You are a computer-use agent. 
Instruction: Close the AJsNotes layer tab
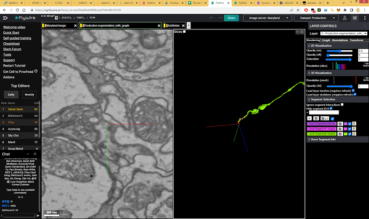pos(183,26)
